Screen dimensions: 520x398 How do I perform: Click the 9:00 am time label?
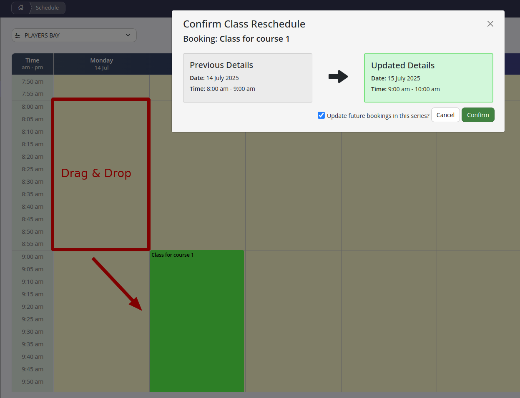(x=33, y=257)
